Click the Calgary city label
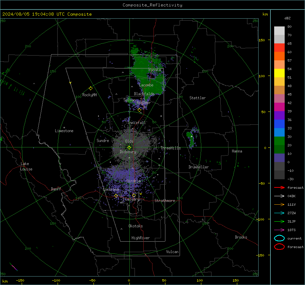 [132, 199]
